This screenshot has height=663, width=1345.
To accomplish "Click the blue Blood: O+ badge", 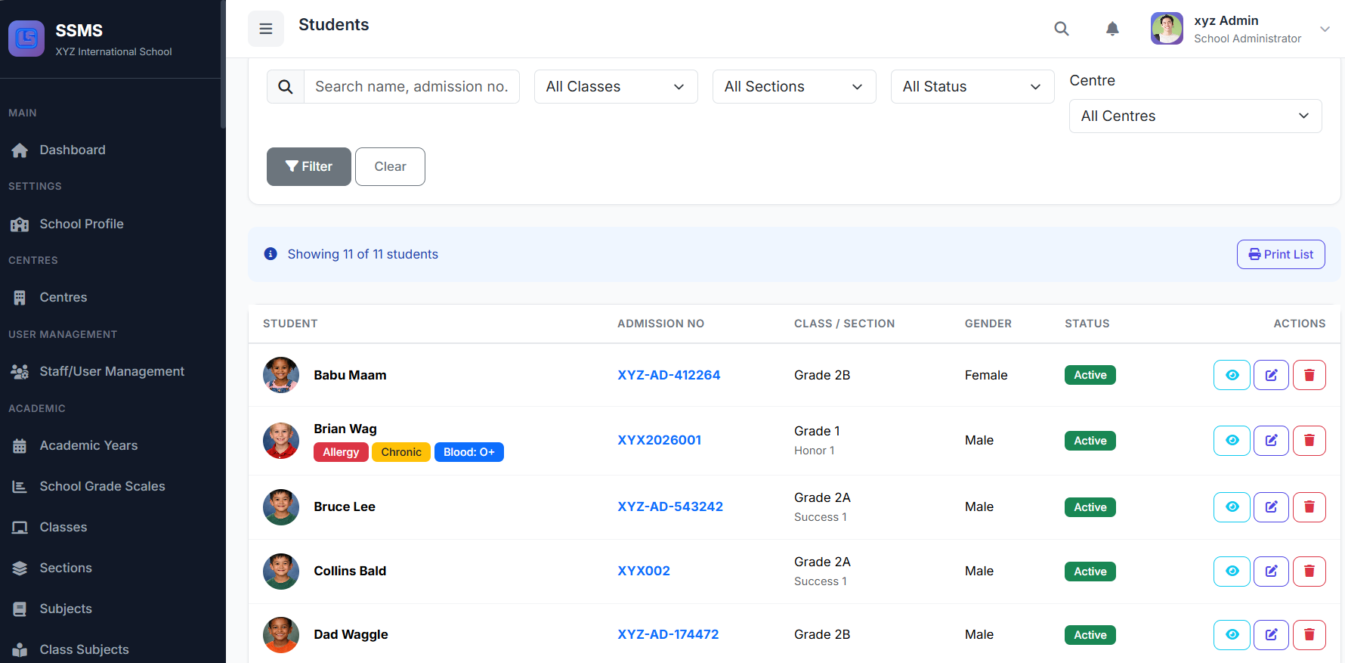I will click(469, 452).
